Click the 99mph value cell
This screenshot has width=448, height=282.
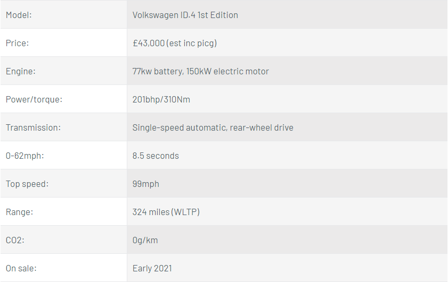point(146,184)
